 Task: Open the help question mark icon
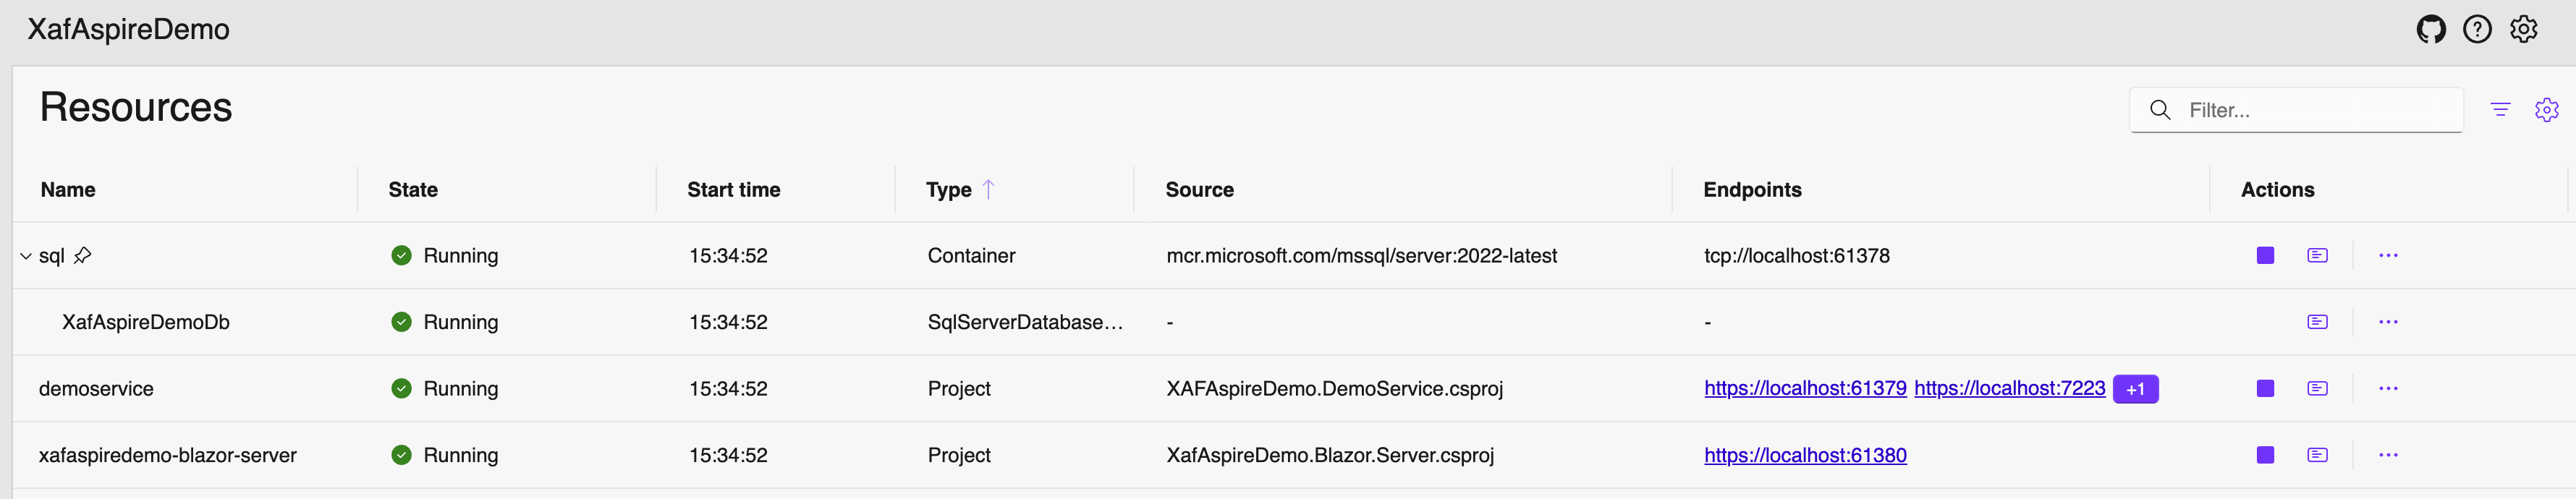[x=2477, y=30]
